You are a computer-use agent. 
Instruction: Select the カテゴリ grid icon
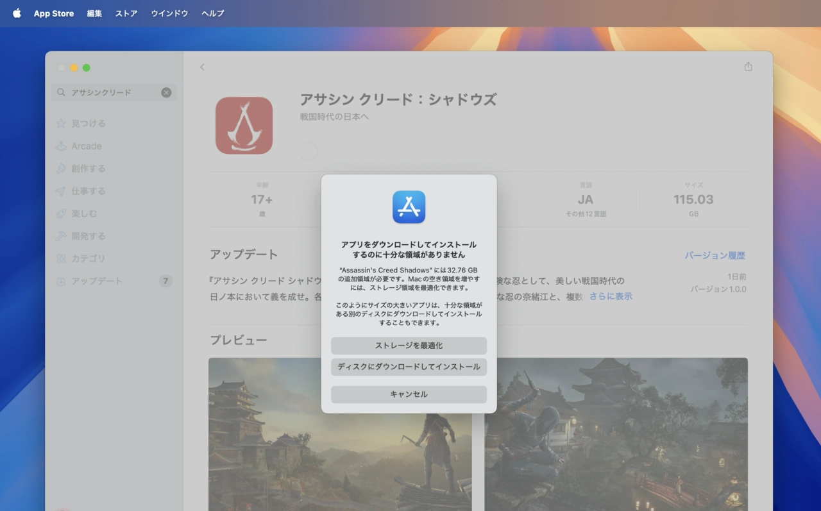click(61, 258)
